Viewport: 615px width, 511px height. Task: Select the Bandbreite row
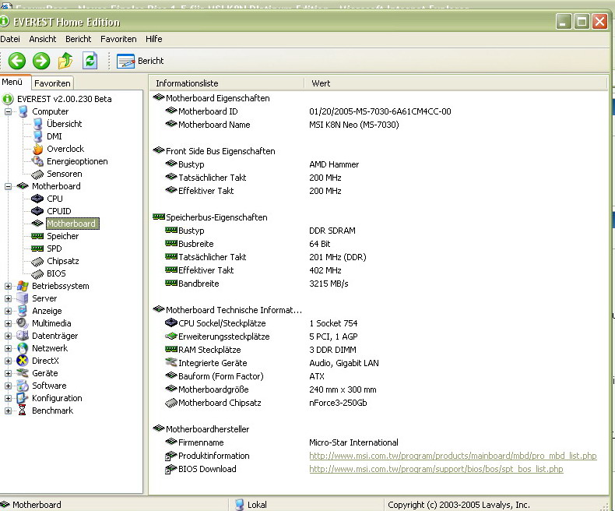pyautogui.click(x=379, y=284)
